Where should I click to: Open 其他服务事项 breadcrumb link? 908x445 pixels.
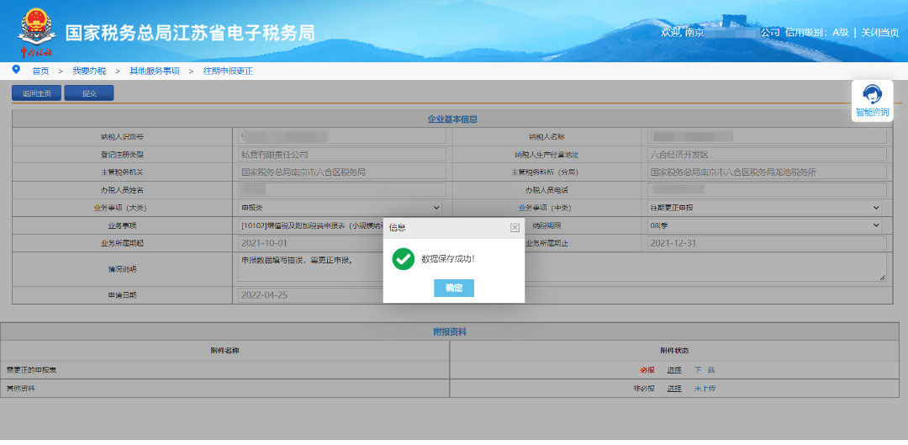coord(154,72)
